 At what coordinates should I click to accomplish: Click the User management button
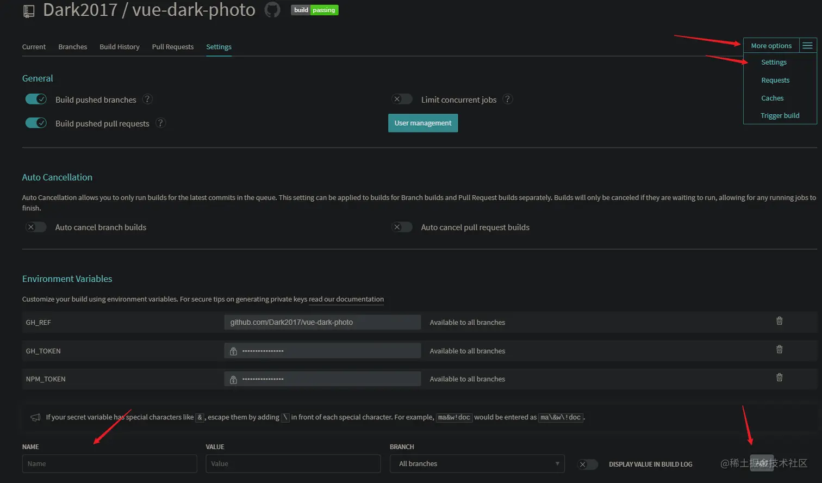point(423,123)
